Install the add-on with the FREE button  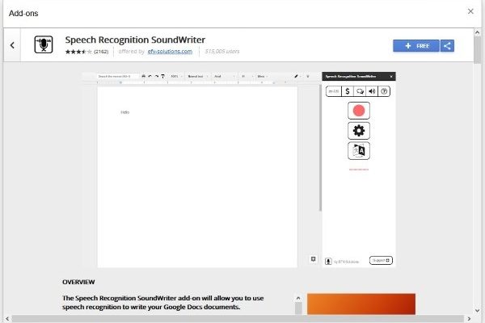click(416, 46)
